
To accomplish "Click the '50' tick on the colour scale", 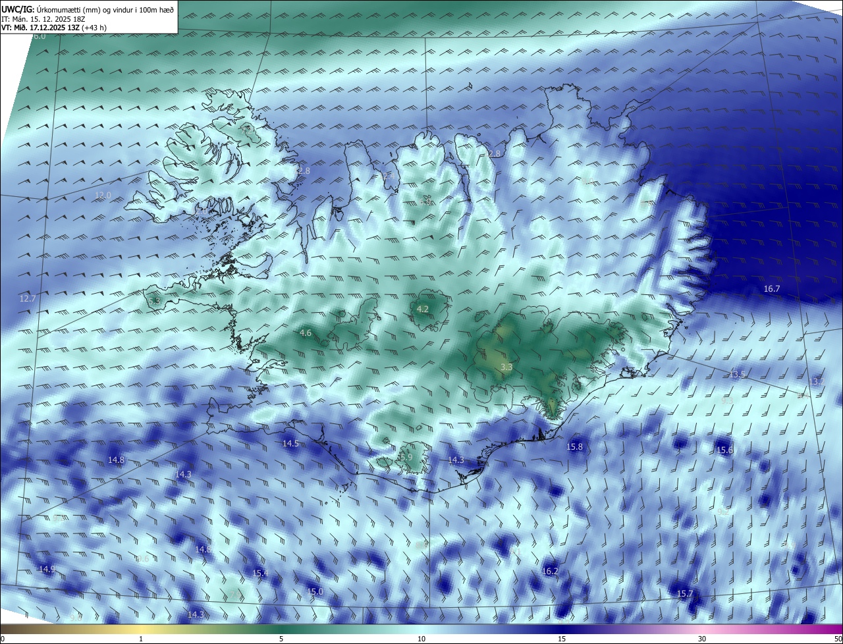I will click(x=838, y=639).
